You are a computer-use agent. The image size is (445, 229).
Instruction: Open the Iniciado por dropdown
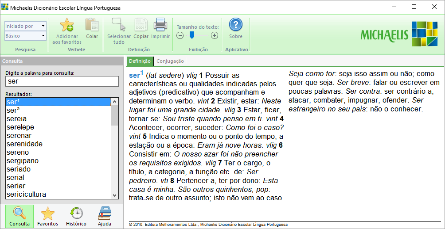25,26
